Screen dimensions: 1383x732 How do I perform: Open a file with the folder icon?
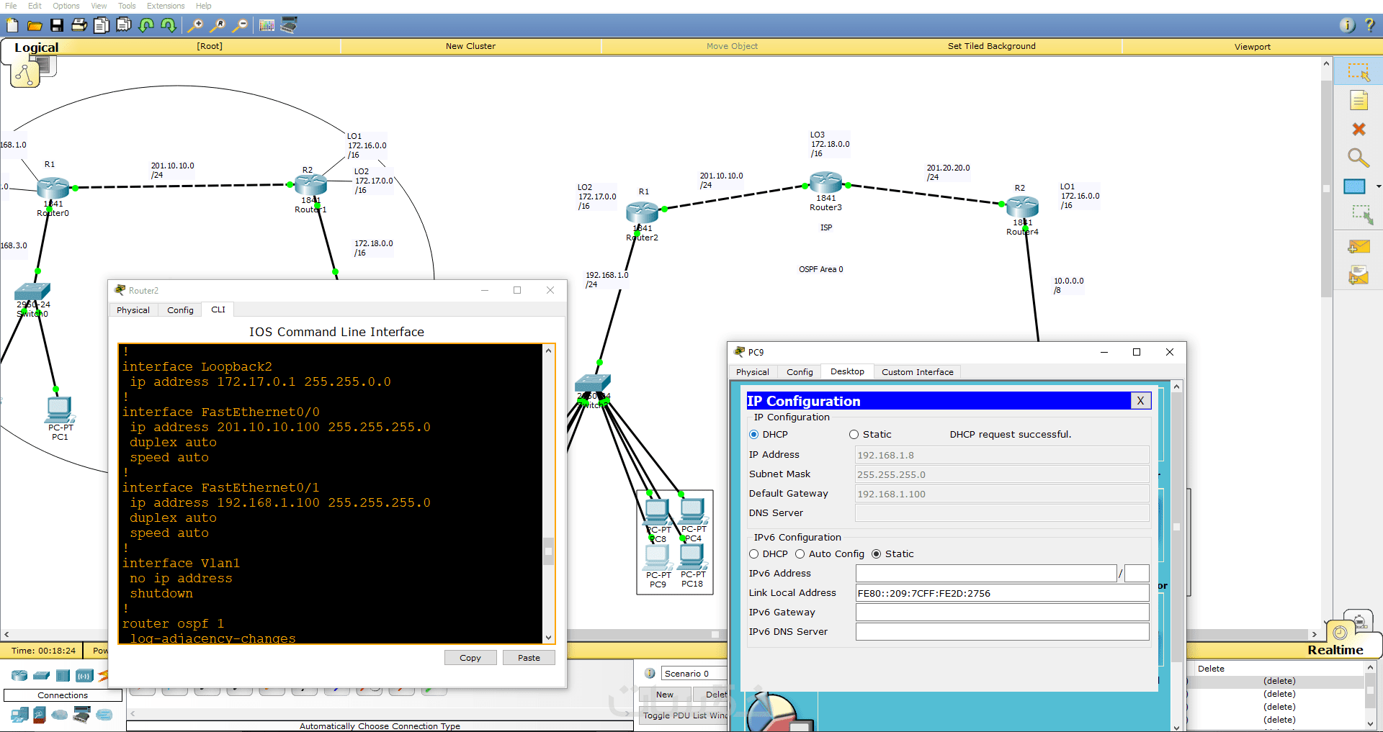tap(35, 25)
